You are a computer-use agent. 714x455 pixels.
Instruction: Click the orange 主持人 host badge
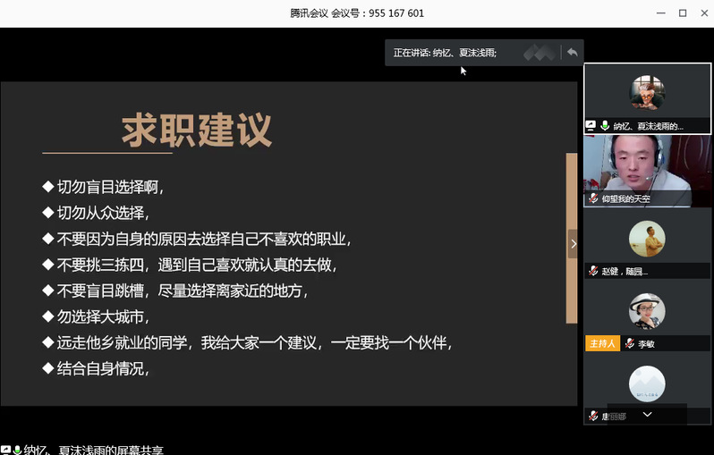click(x=601, y=343)
